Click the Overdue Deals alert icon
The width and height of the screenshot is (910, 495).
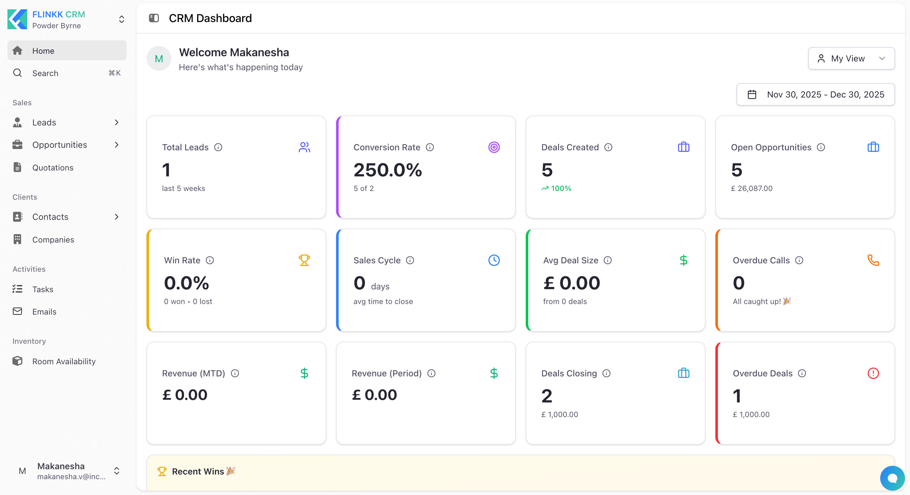click(873, 373)
